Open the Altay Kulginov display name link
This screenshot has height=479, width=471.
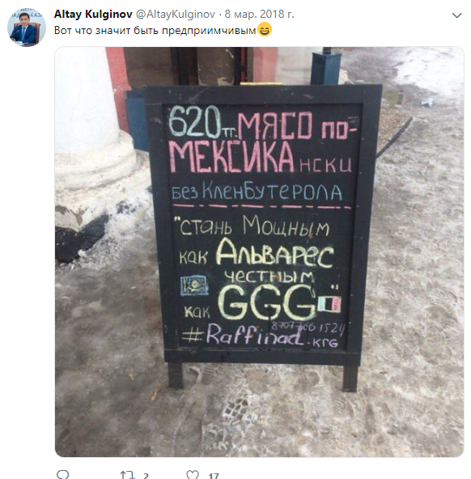[93, 14]
